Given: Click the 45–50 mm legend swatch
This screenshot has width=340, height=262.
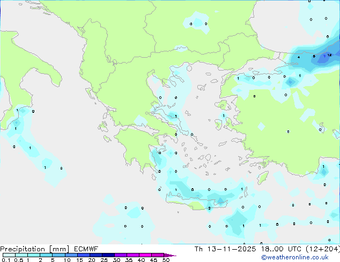Looking at the screenshot, I should [158, 255].
